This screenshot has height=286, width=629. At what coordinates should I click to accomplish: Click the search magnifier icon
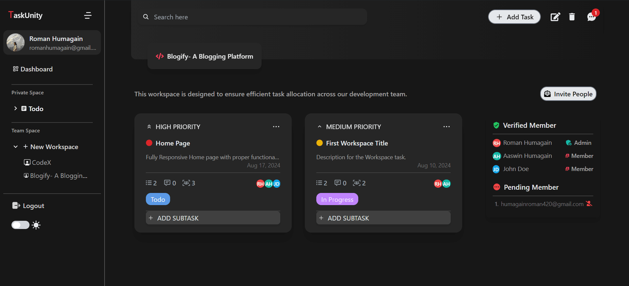(x=146, y=17)
